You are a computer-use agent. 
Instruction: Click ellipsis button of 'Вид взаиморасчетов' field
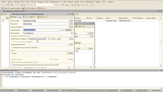click(x=70, y=44)
